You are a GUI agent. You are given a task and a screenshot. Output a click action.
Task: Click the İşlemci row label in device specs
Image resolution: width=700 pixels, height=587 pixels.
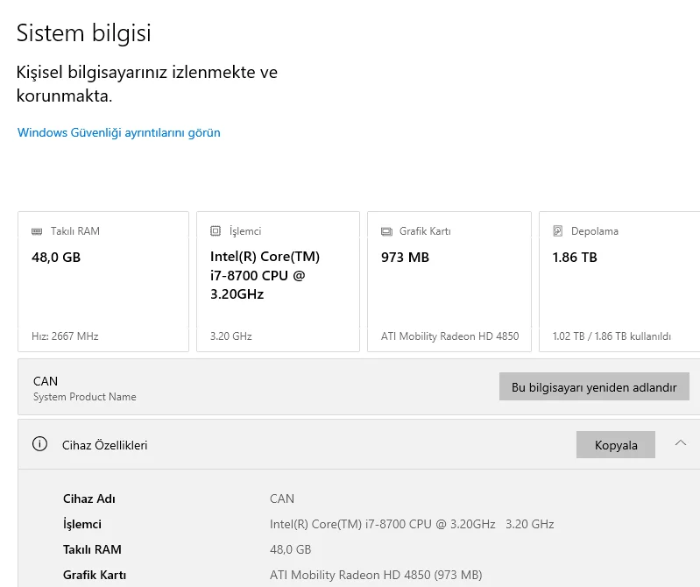coord(82,524)
